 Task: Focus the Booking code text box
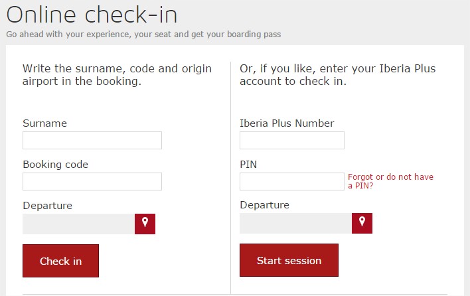tap(92, 181)
